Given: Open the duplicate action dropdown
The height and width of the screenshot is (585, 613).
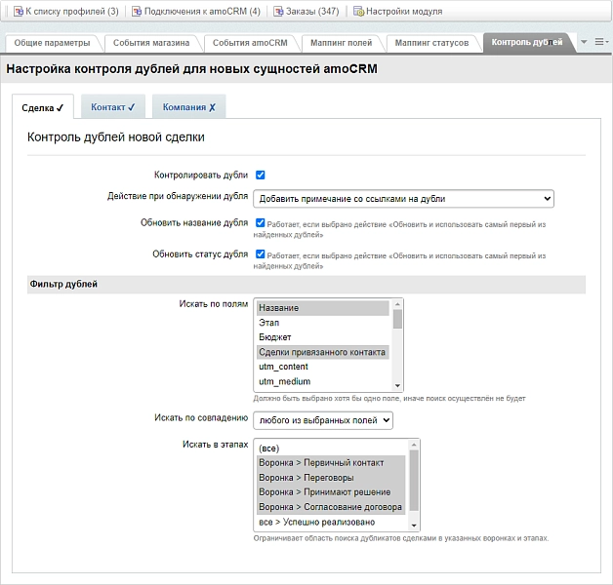Looking at the screenshot, I should (x=403, y=199).
